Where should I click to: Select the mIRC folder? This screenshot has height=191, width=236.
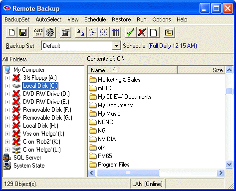point(100,88)
